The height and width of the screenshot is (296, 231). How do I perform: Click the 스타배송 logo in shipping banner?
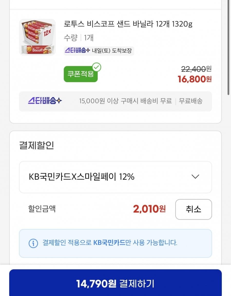(x=45, y=101)
